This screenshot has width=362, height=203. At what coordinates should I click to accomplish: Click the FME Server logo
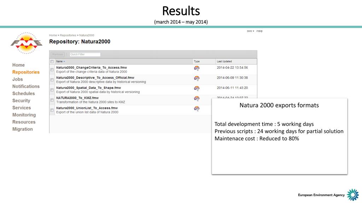(26, 43)
